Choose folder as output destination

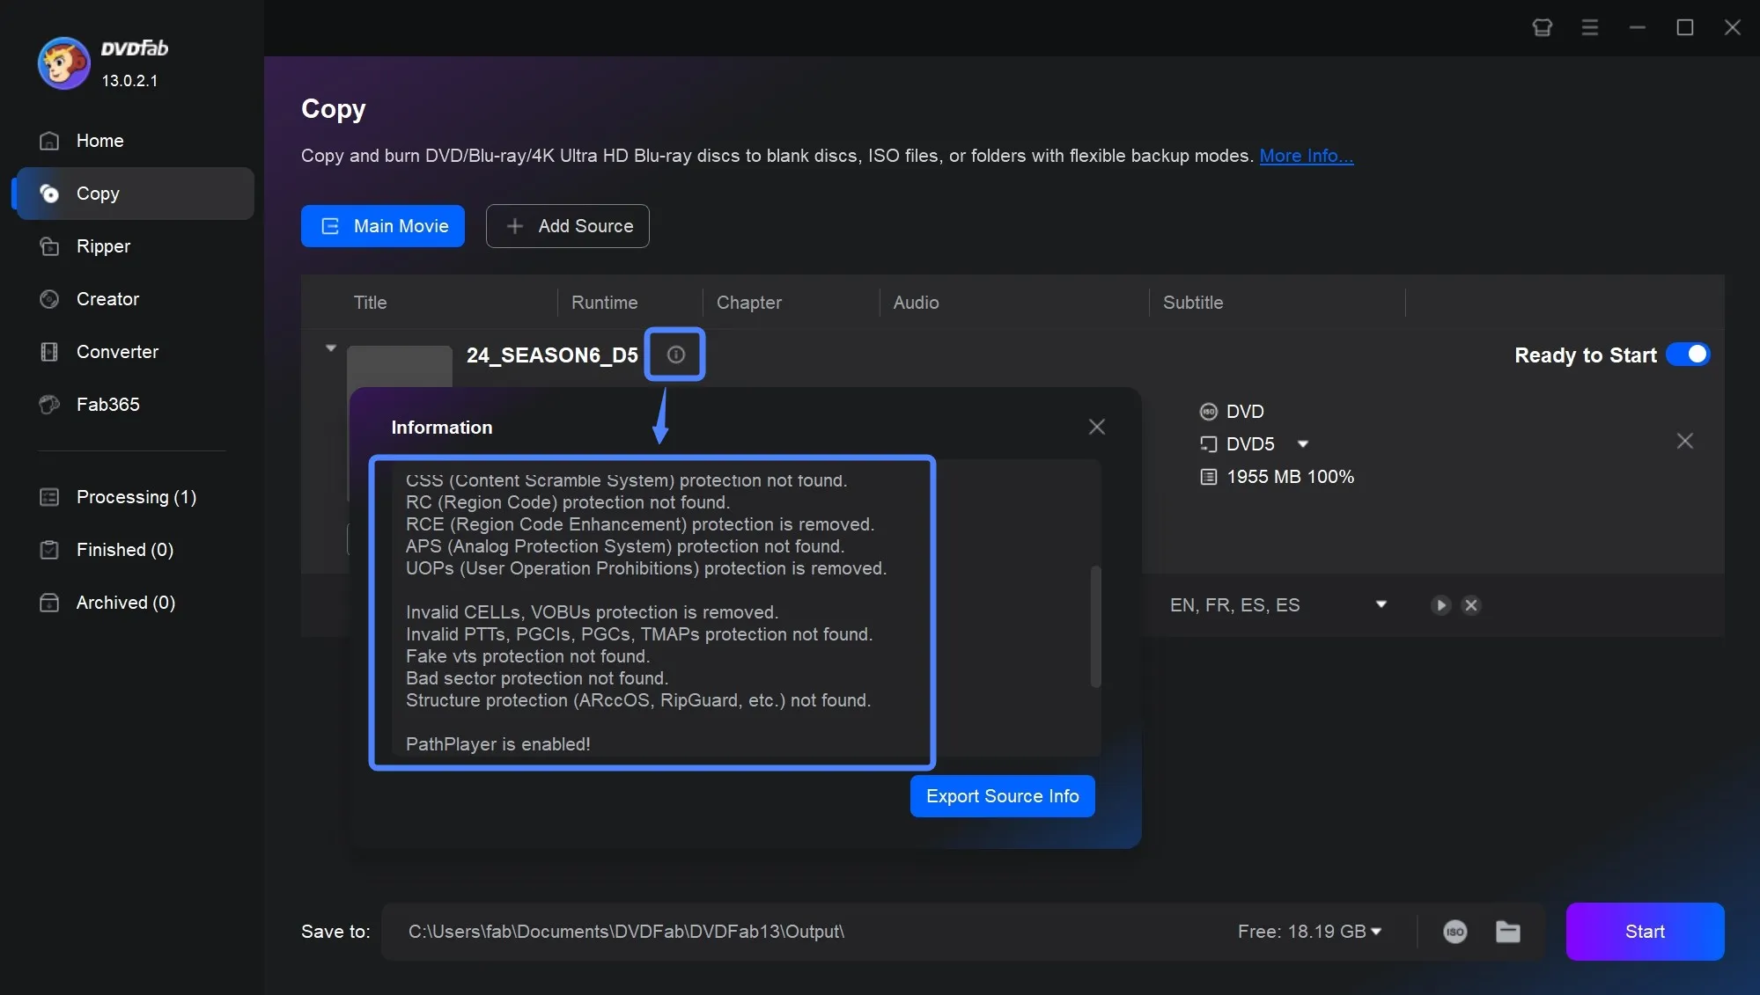coord(1507,932)
